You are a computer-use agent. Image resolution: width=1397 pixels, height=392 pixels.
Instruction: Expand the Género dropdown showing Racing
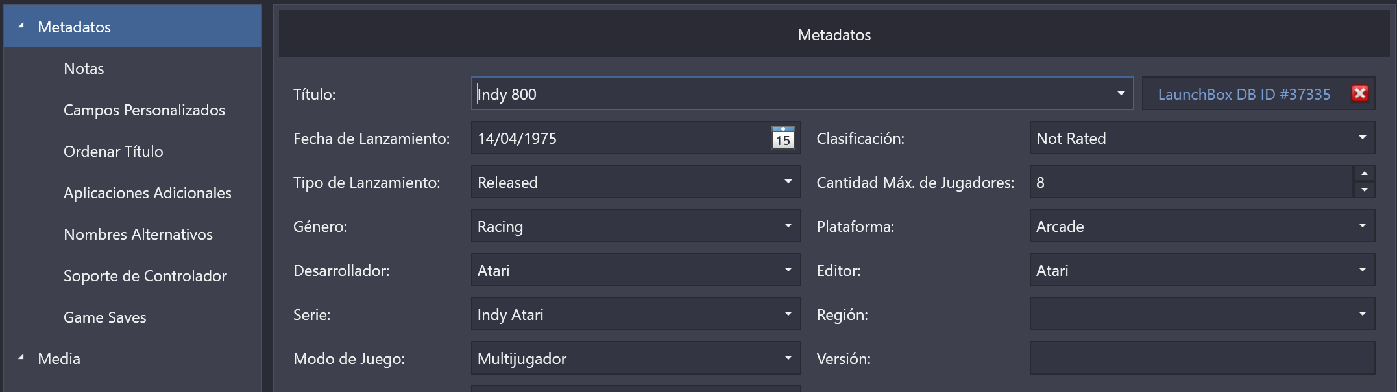(x=636, y=226)
